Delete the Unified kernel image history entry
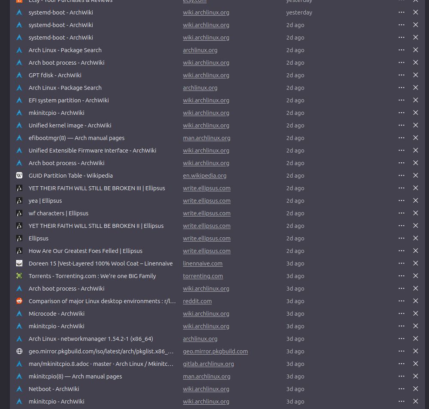429x409 pixels. click(415, 125)
